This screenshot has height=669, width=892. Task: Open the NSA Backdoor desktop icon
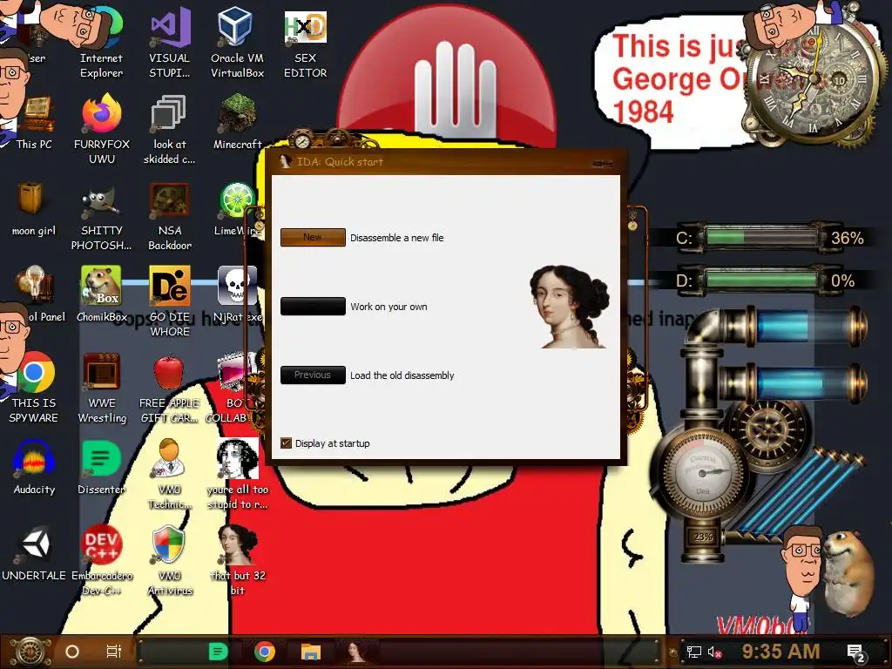170,216
